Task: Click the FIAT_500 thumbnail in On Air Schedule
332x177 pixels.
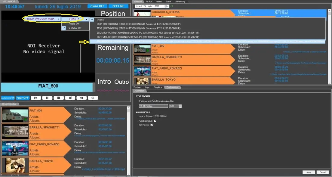Action: [x=15, y=115]
